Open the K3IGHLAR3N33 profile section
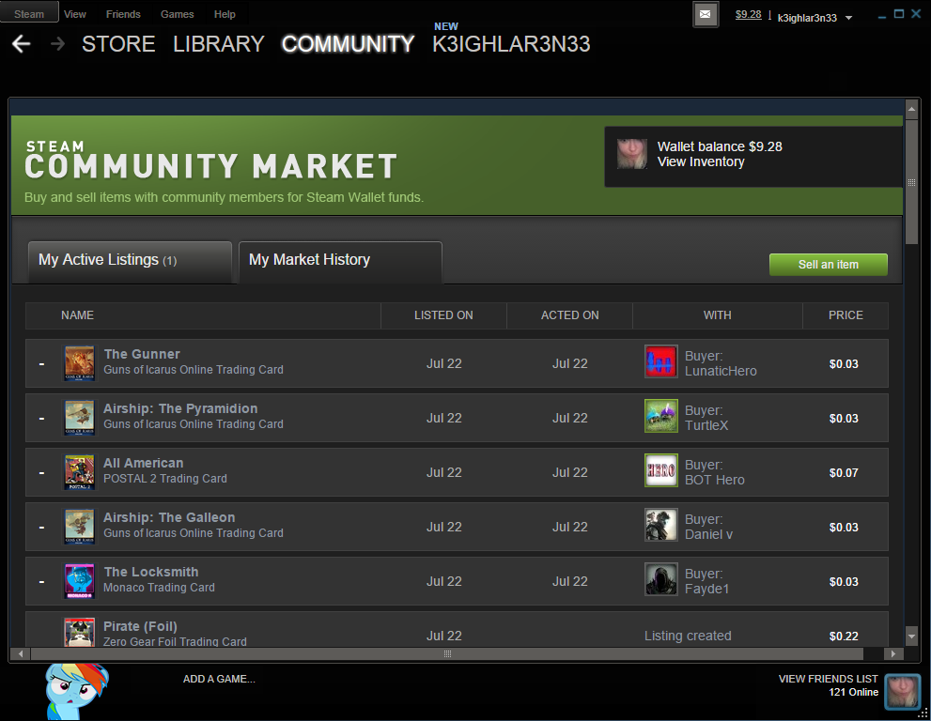The image size is (931, 721). coord(511,44)
